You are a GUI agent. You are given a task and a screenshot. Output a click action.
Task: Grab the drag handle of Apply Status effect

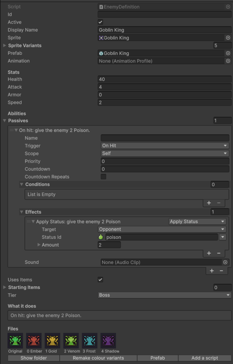(x=29, y=221)
